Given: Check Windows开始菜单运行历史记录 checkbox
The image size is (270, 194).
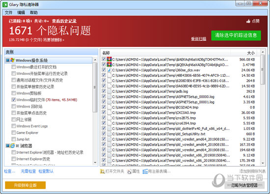Looking at the screenshot, I should (13, 73).
